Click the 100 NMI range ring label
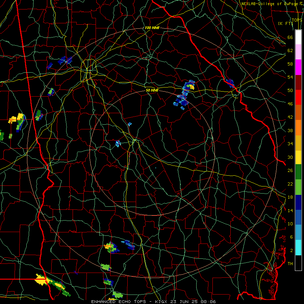The height and width of the screenshot is (304, 304). [152, 28]
